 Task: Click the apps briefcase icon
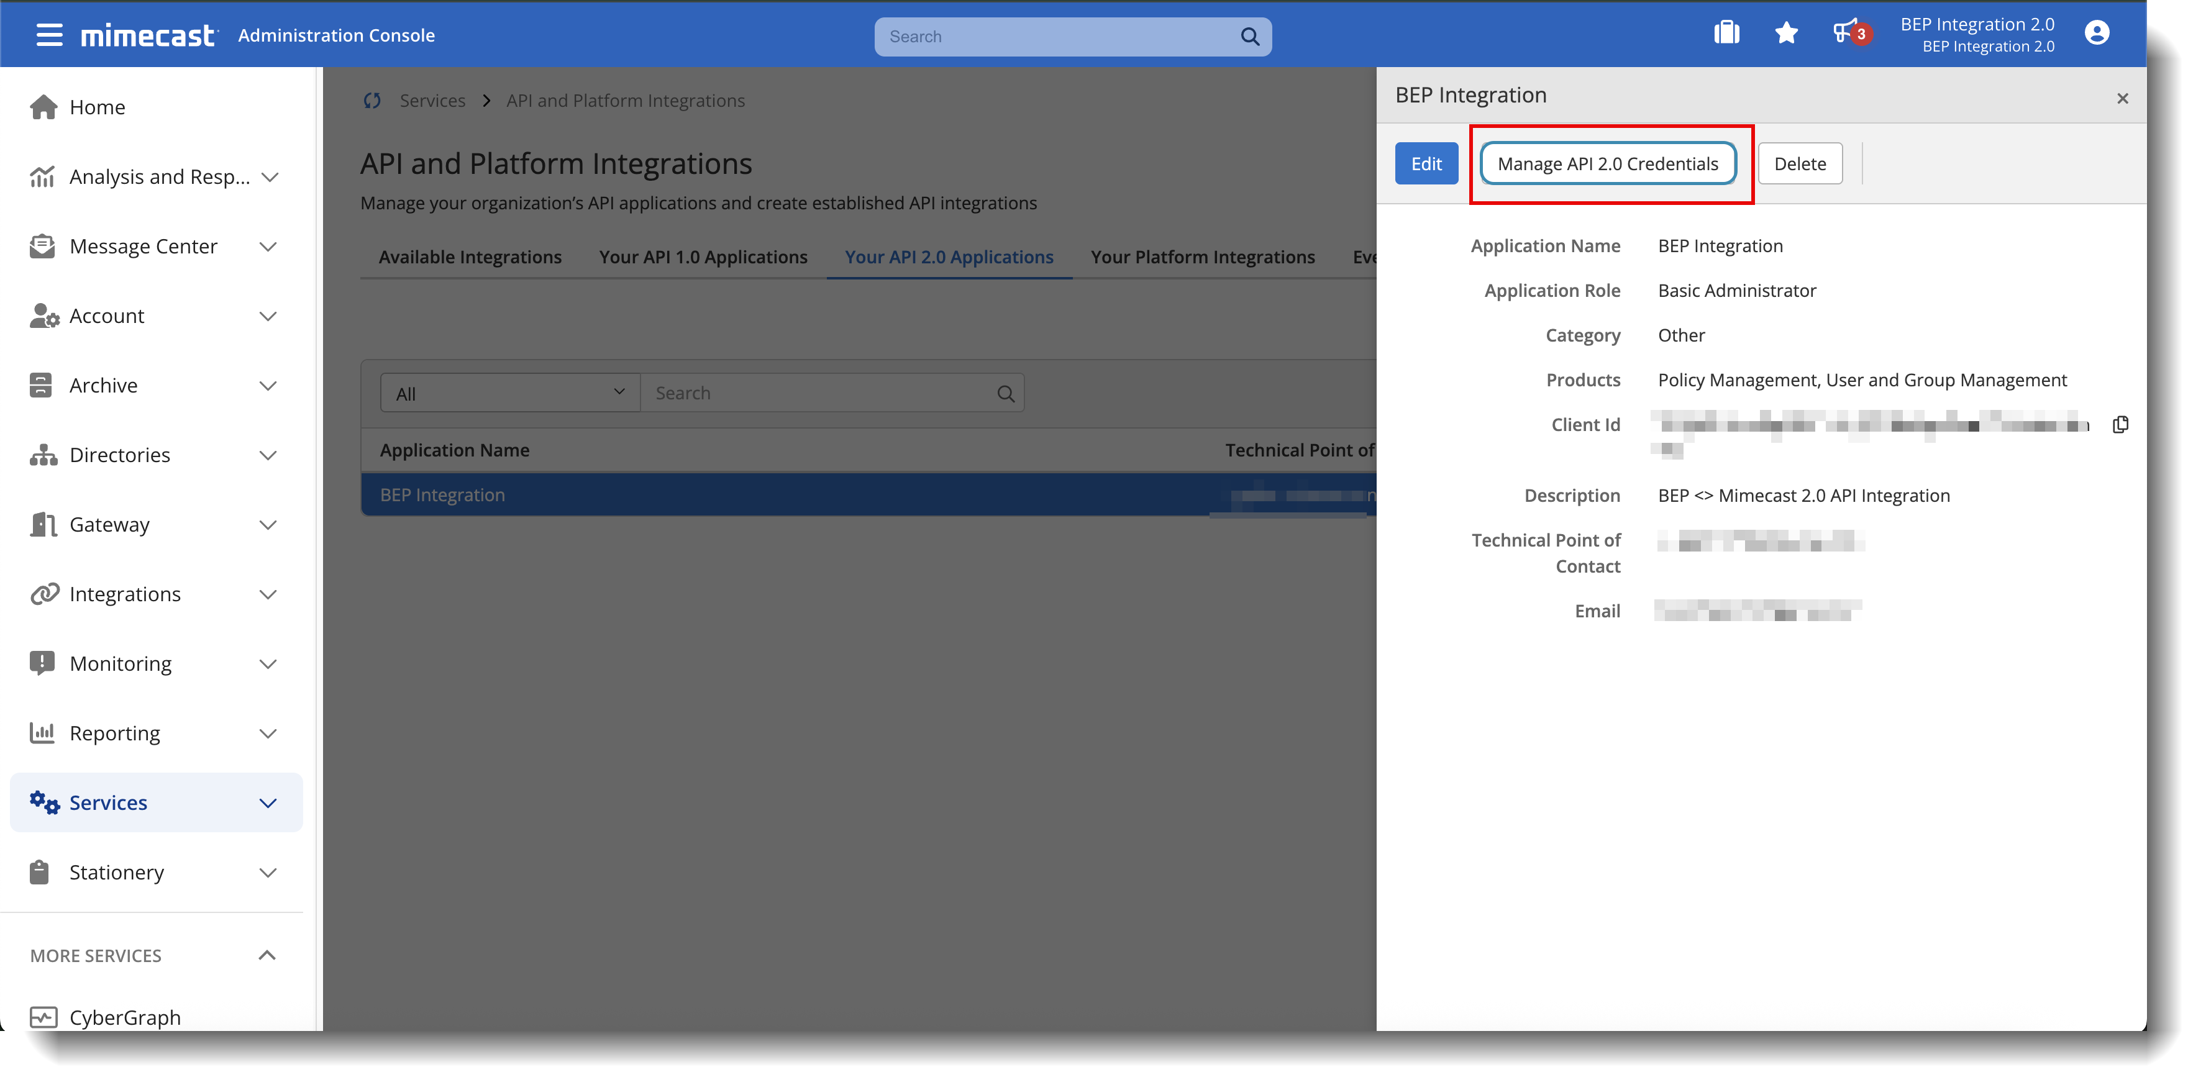1726,32
